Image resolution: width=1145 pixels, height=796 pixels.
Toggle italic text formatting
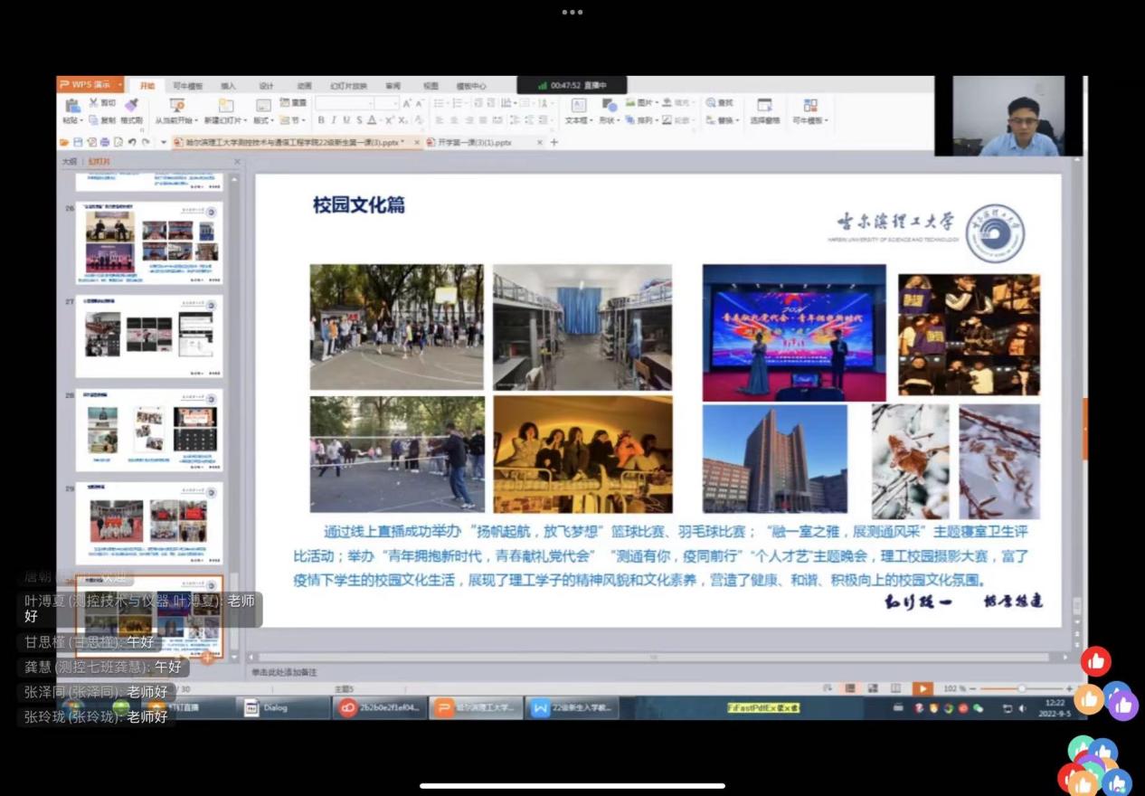333,120
